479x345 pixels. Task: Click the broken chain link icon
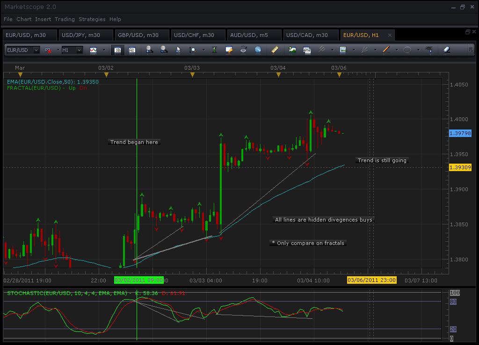(x=48, y=50)
